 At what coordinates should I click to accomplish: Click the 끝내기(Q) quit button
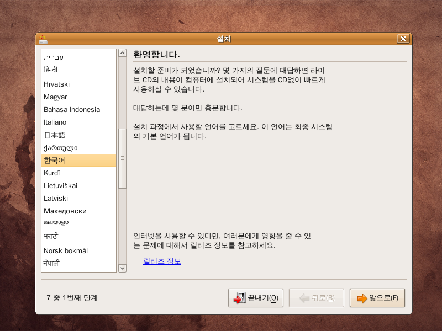click(256, 298)
